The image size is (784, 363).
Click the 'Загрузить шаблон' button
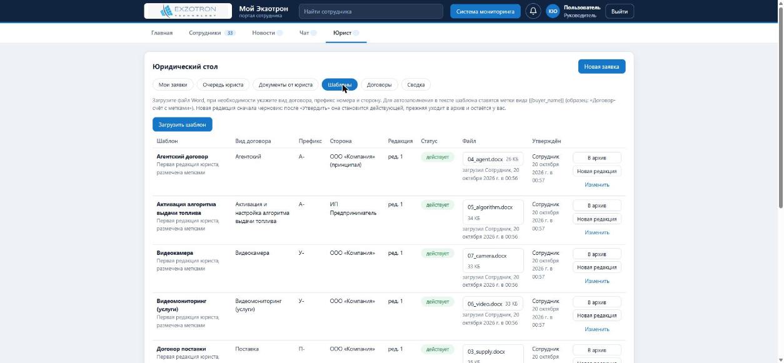(183, 124)
